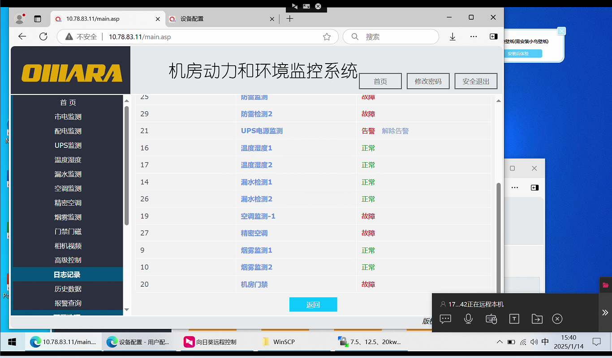Open UPS监测 in the left menu
Viewport: 612px width, 358px height.
pos(68,146)
